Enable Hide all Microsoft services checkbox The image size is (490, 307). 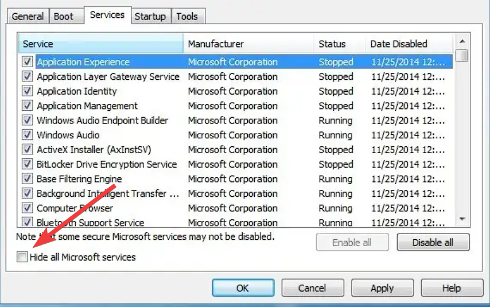tap(22, 257)
